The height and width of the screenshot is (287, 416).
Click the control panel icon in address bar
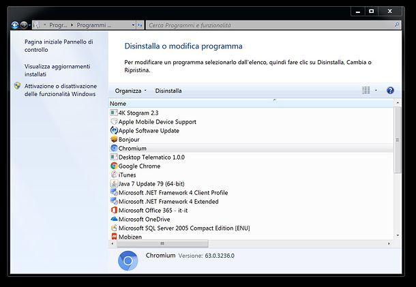coord(37,25)
